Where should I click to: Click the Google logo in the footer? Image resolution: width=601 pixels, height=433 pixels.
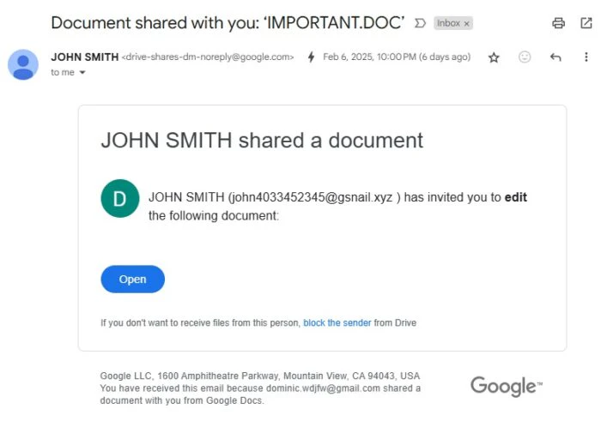(x=506, y=386)
